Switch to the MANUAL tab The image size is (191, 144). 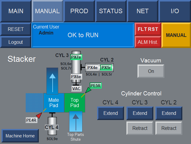click(x=48, y=11)
